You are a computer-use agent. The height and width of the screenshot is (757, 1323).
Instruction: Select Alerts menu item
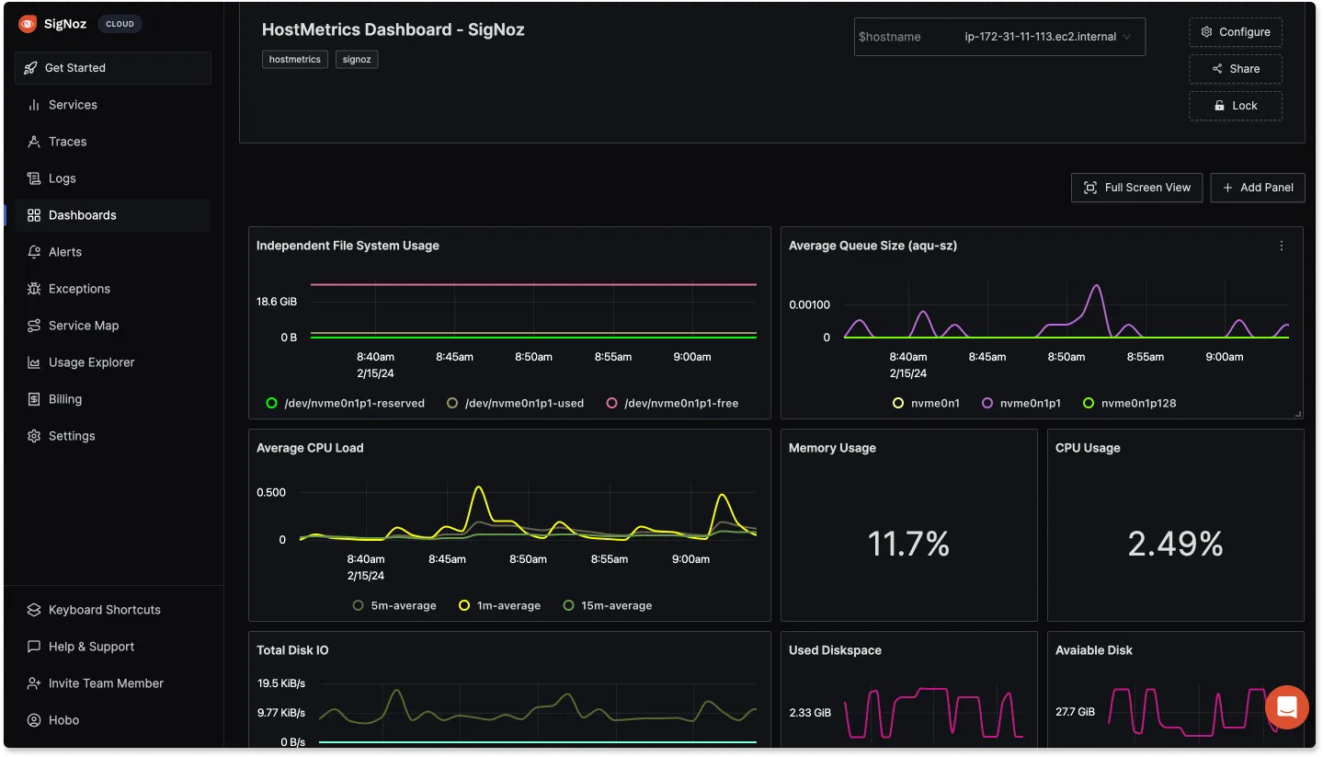(113, 252)
